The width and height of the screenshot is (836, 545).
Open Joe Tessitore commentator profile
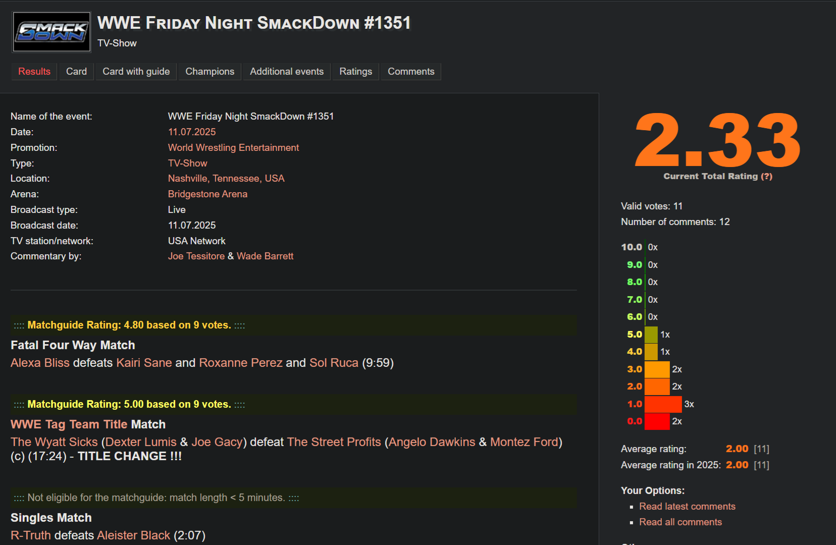pos(196,256)
